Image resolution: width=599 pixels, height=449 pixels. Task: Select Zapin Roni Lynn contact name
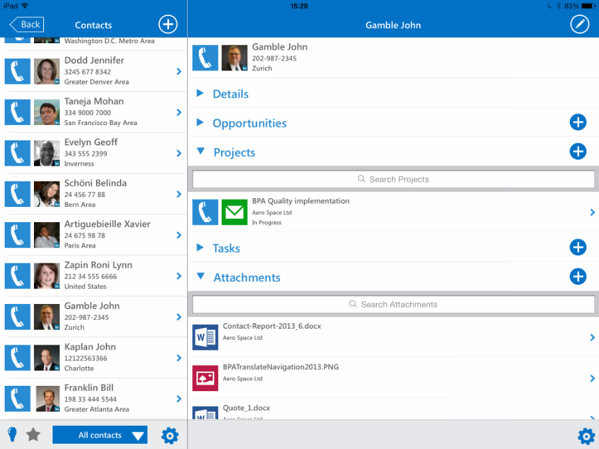click(x=99, y=265)
